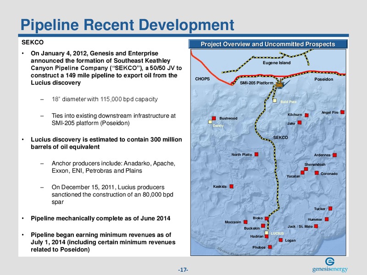Screen dimensions: 367x275
Task: Click the July 1, 2014 minimum revenues bullet
Action: pyautogui.click(x=103, y=242)
